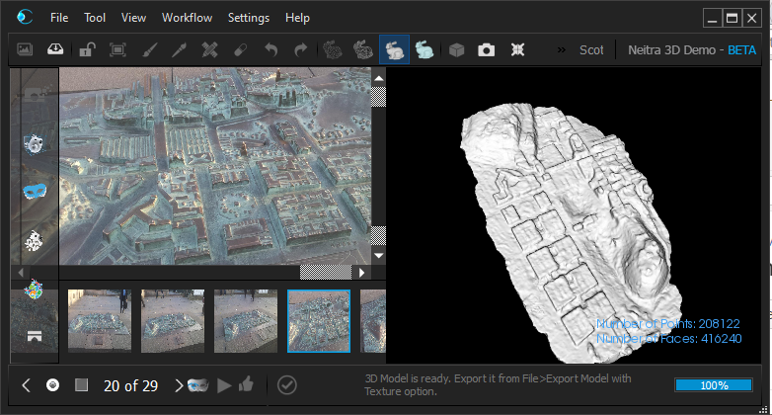Toggle the teal solid bunny view mode

pyautogui.click(x=425, y=49)
